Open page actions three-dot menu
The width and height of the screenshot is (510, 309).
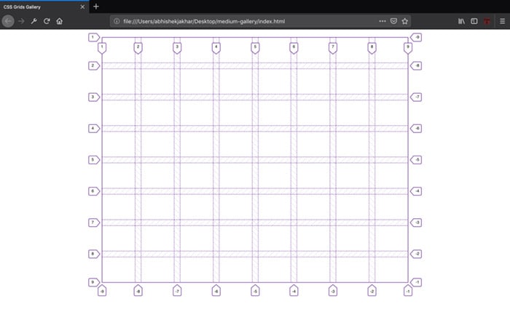(382, 21)
